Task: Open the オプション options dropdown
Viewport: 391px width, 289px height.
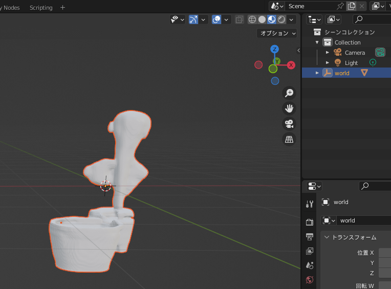Action: coord(277,33)
